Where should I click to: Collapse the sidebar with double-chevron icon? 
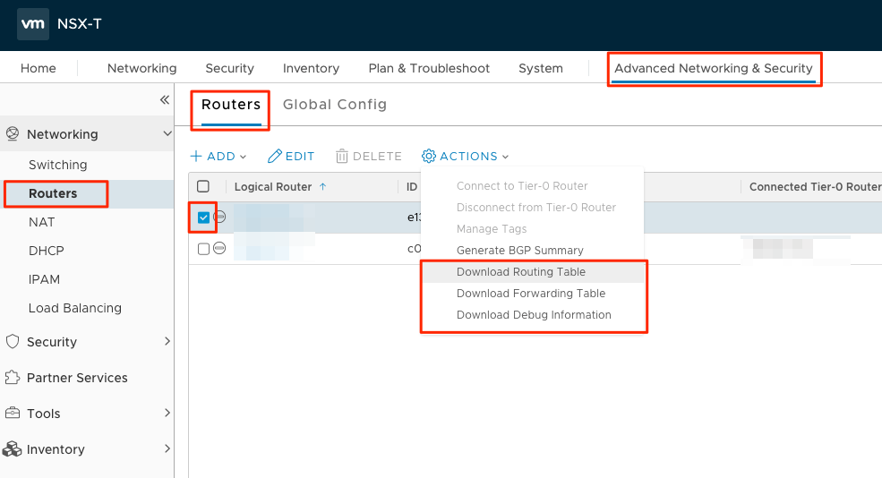(164, 99)
